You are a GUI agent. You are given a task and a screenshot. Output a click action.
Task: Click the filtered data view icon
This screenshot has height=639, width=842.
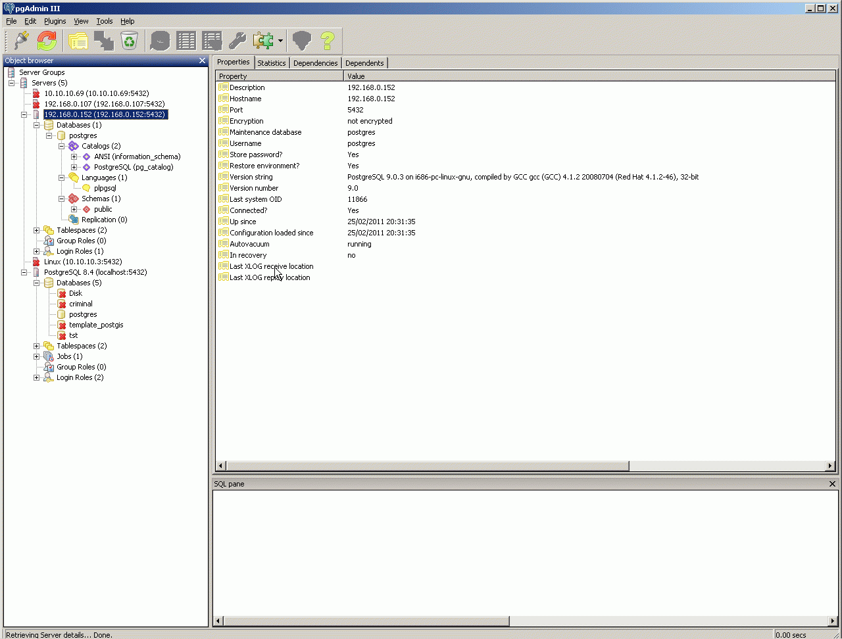click(212, 41)
